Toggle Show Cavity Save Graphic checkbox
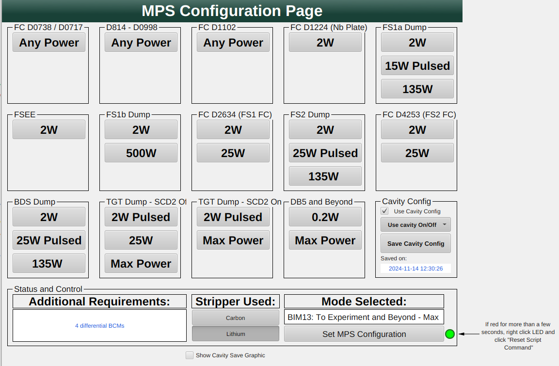This screenshot has width=559, height=366. [x=190, y=355]
